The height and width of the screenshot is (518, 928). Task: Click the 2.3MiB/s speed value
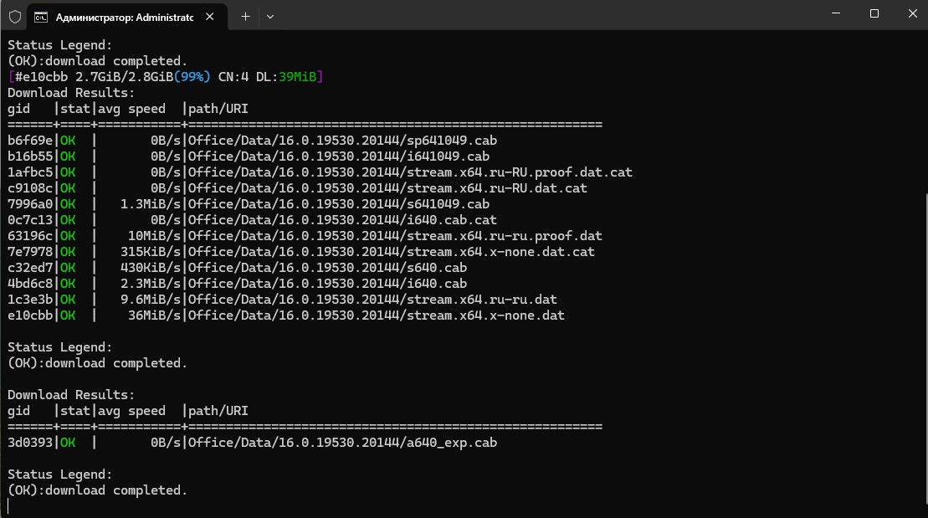click(151, 284)
